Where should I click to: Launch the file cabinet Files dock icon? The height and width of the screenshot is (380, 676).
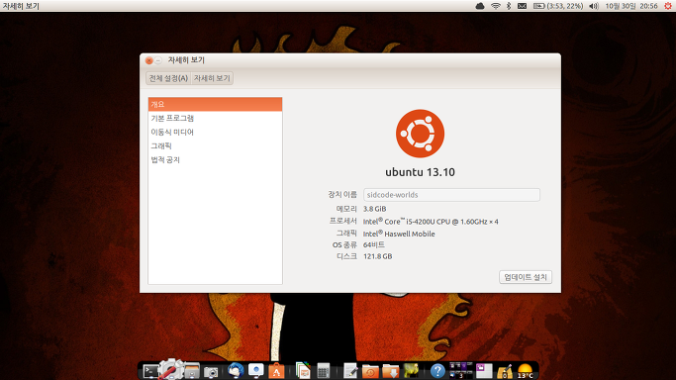[x=191, y=371]
